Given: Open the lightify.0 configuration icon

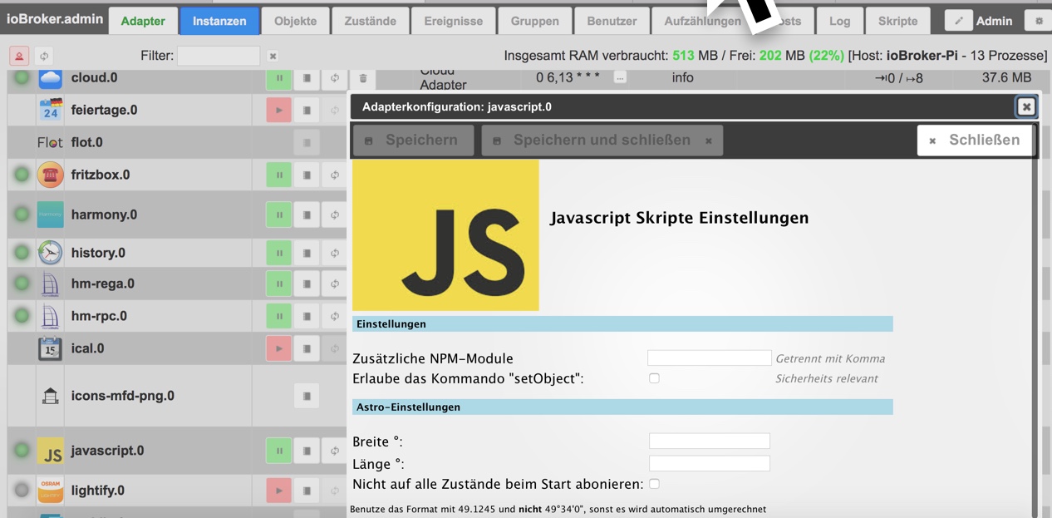Looking at the screenshot, I should pos(307,491).
